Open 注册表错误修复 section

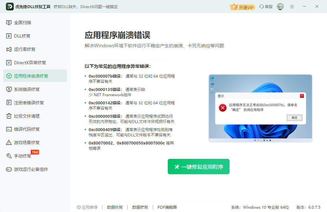tap(35, 102)
